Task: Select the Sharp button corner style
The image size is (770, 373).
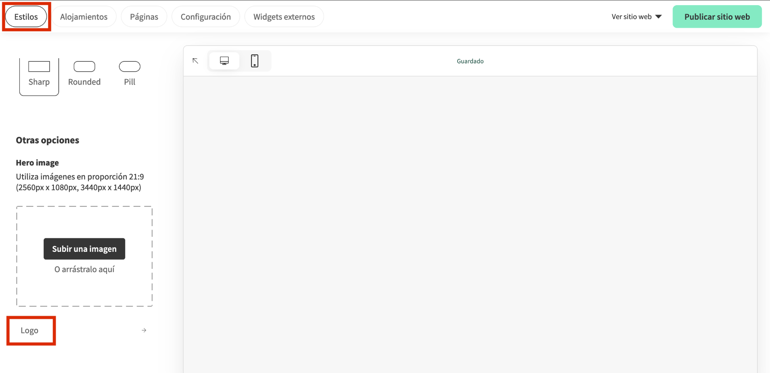Action: tap(39, 75)
